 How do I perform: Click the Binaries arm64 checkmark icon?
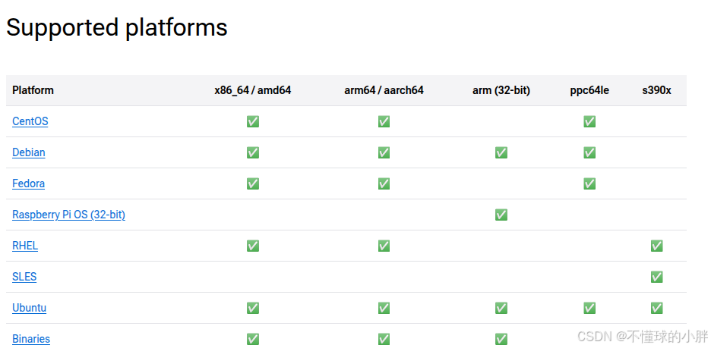(x=384, y=339)
